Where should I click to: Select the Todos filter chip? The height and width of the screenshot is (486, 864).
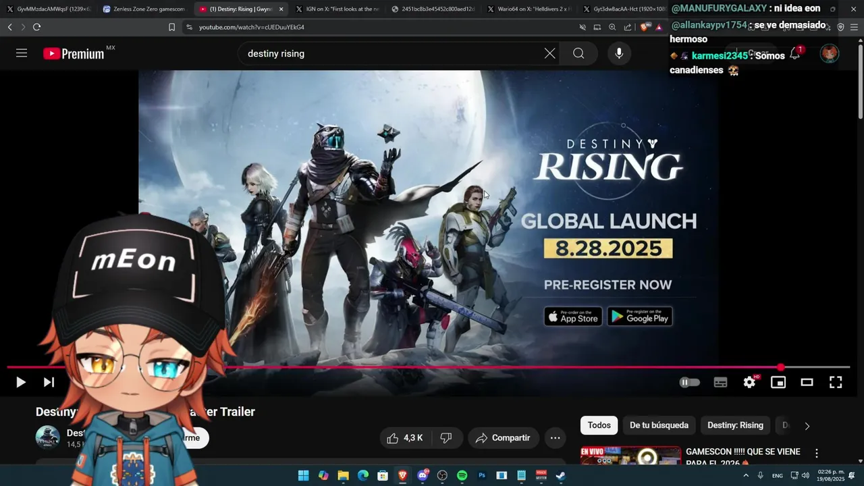click(599, 425)
